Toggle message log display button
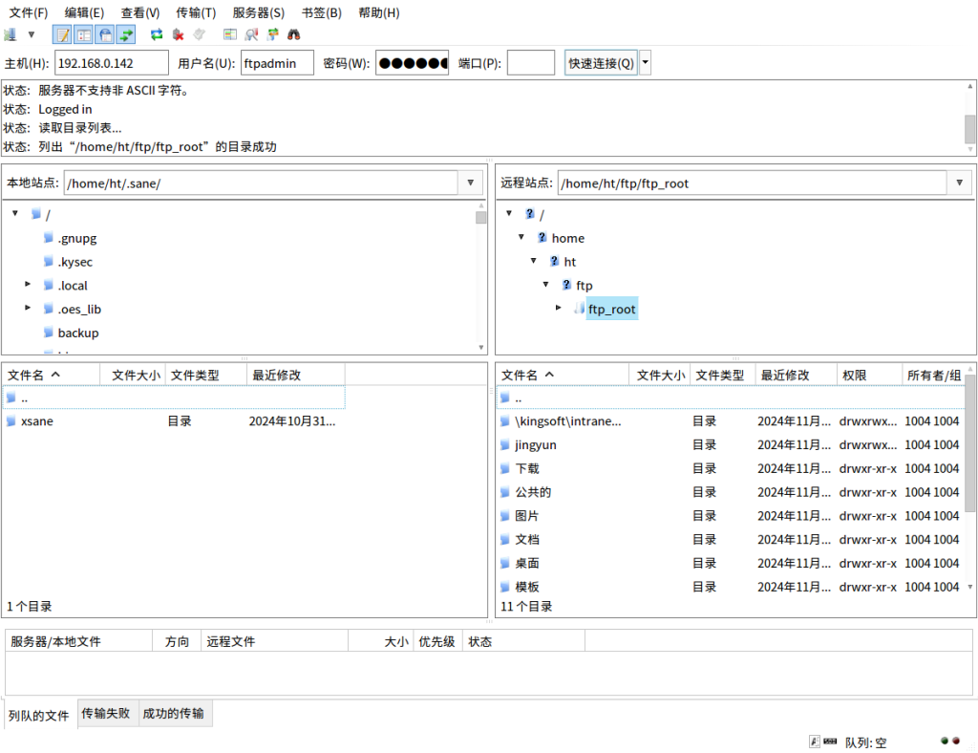The height and width of the screenshot is (753, 978). pyautogui.click(x=62, y=35)
